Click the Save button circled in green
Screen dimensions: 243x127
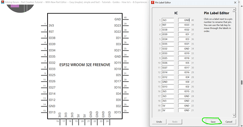pyautogui.click(x=213, y=122)
